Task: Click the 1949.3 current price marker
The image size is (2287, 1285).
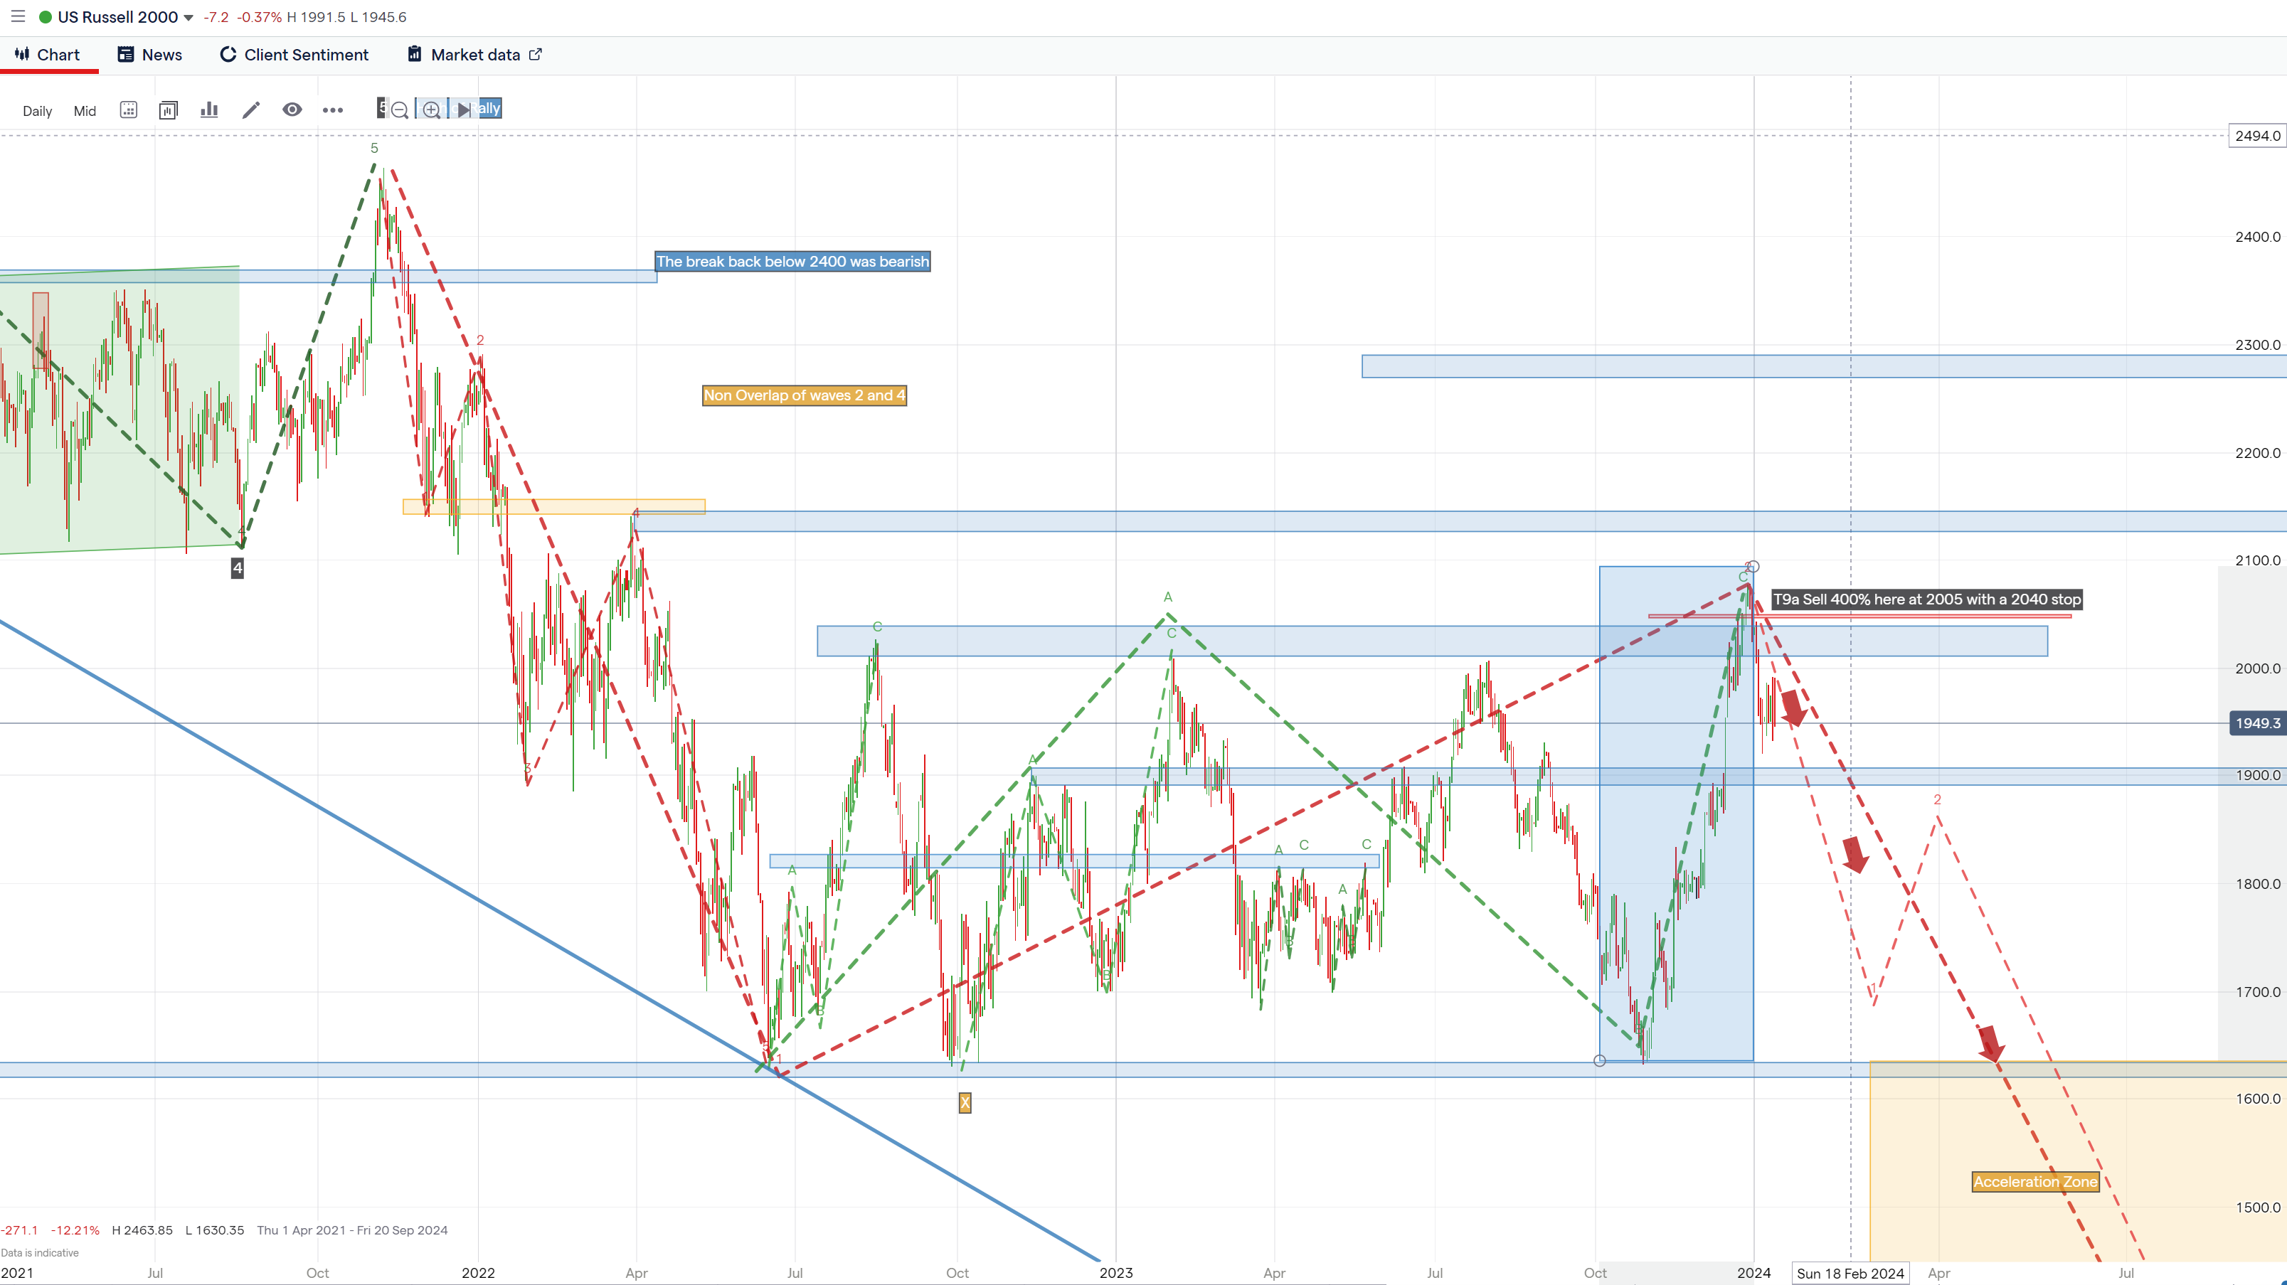Action: click(x=2257, y=723)
